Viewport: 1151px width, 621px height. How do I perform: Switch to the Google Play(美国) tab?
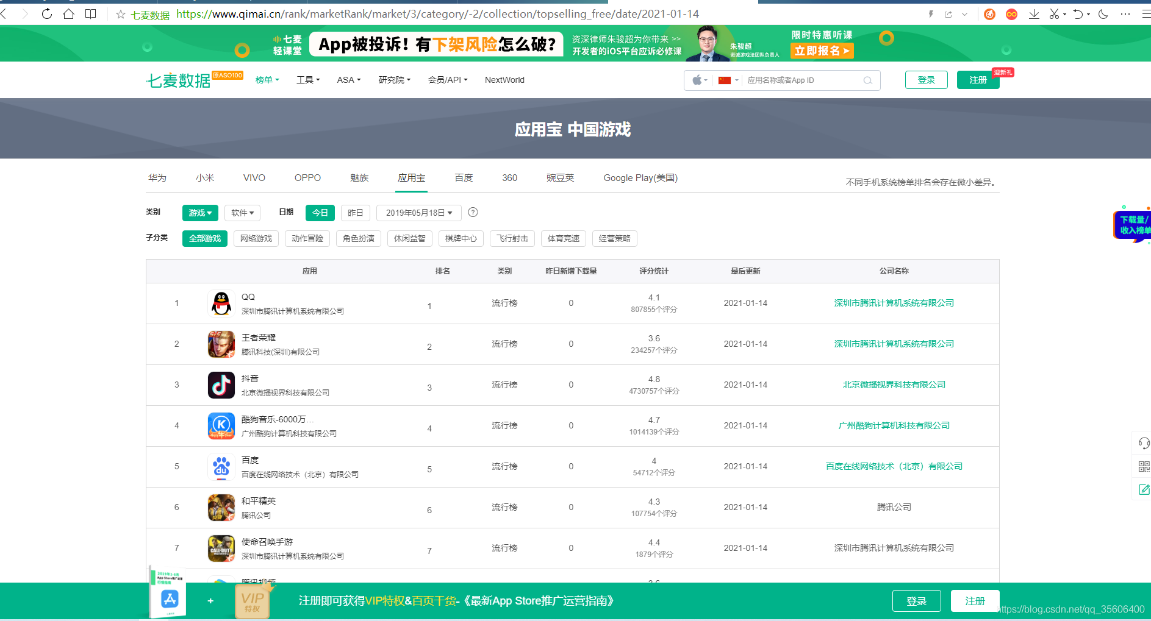[x=640, y=178]
